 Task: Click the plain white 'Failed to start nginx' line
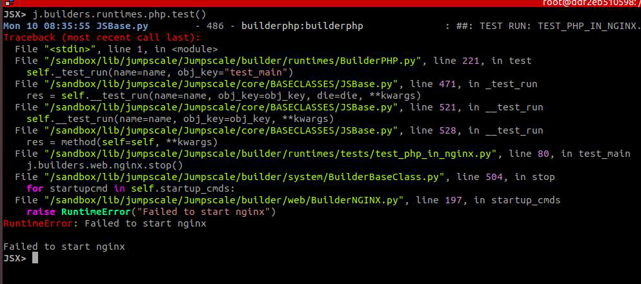(64, 247)
